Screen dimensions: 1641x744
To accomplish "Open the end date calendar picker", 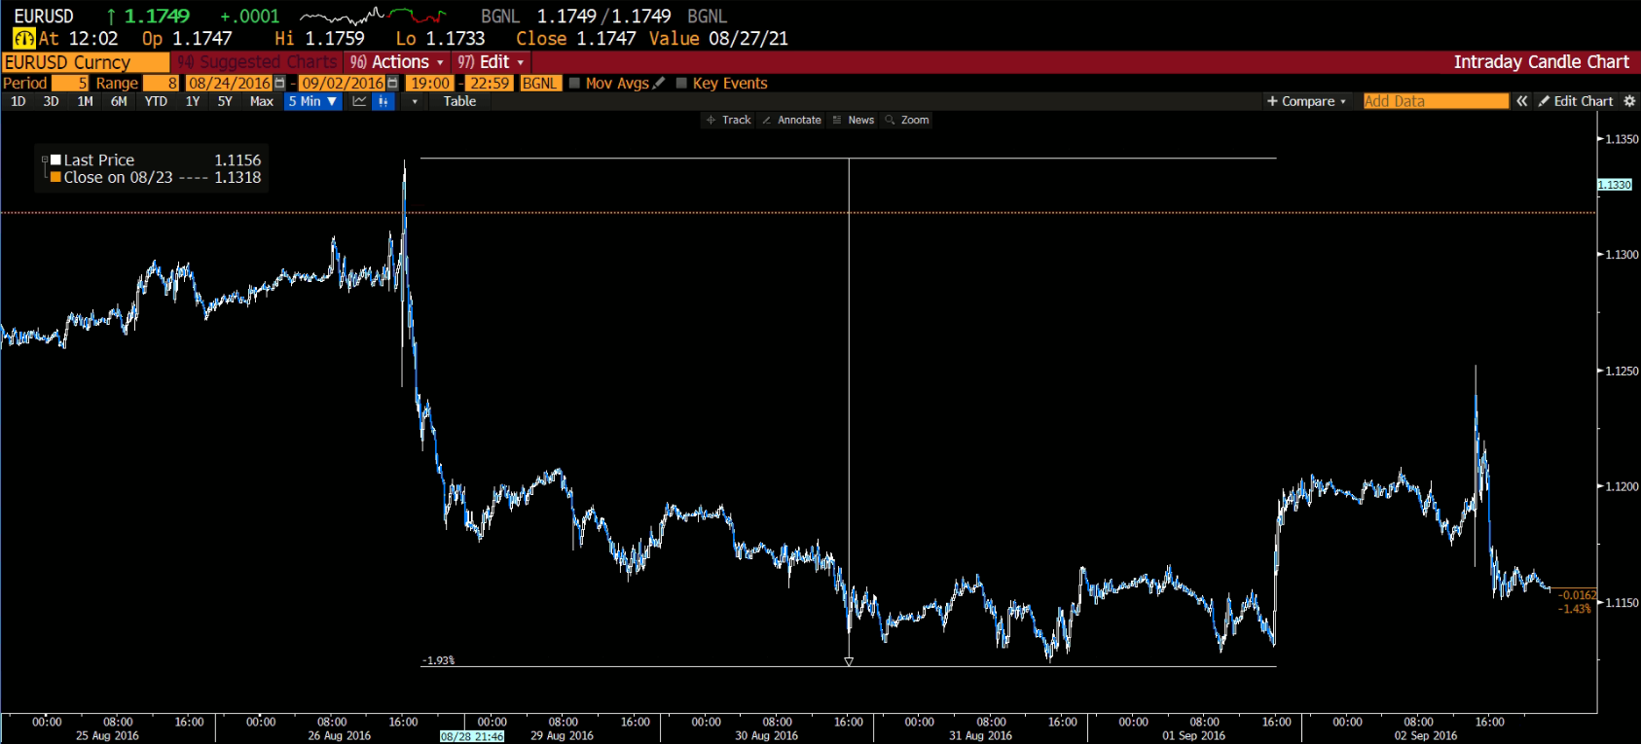I will [x=392, y=84].
